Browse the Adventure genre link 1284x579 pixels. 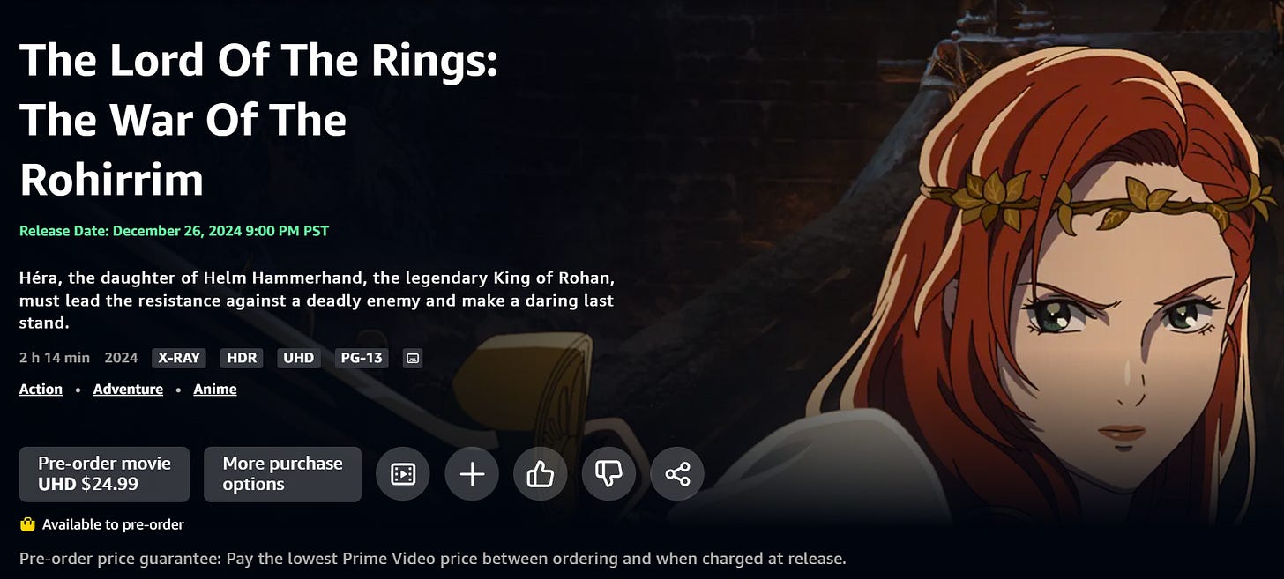point(128,389)
